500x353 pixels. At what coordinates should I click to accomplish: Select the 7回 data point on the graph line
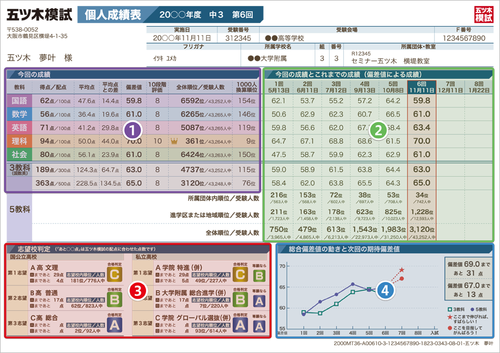(x=401, y=278)
